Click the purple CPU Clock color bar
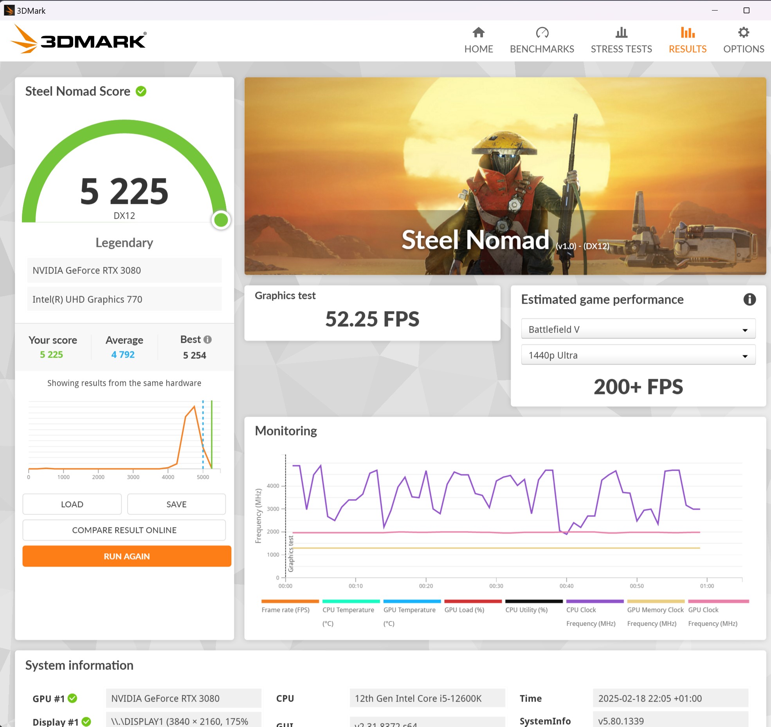 594,601
